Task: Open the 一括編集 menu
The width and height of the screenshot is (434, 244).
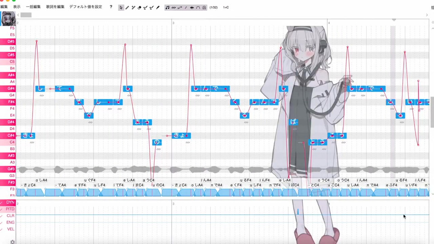Action: click(33, 7)
